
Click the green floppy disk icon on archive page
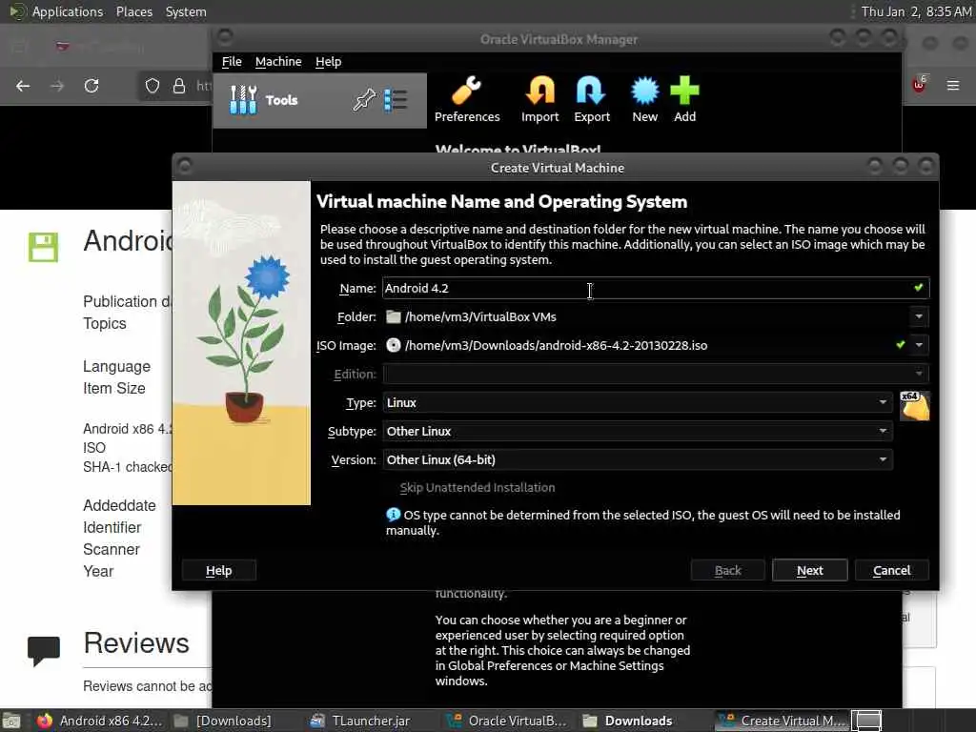tap(43, 247)
